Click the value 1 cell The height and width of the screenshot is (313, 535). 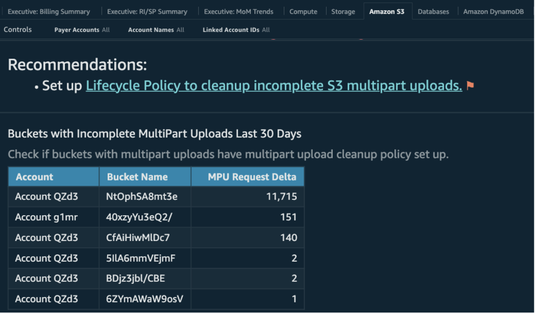[x=248, y=299]
